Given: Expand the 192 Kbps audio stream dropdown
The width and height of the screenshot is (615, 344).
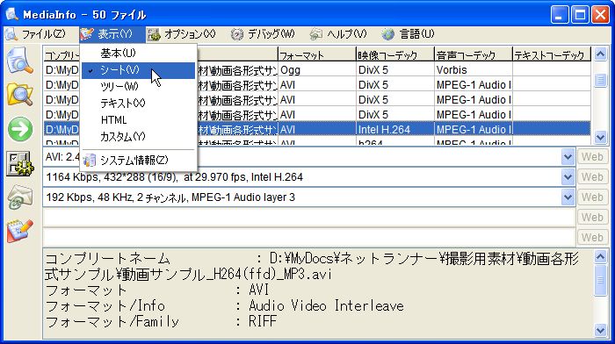Looking at the screenshot, I should [568, 197].
